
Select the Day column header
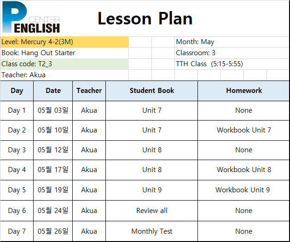(x=17, y=91)
